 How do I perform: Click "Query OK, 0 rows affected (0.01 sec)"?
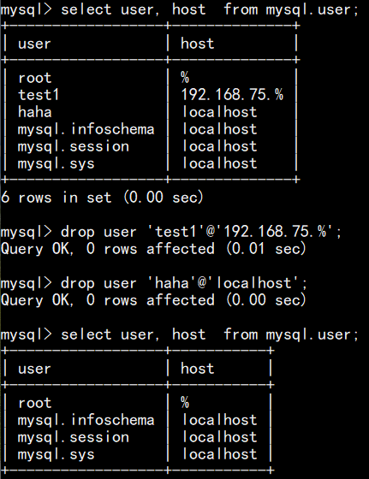(x=153, y=248)
